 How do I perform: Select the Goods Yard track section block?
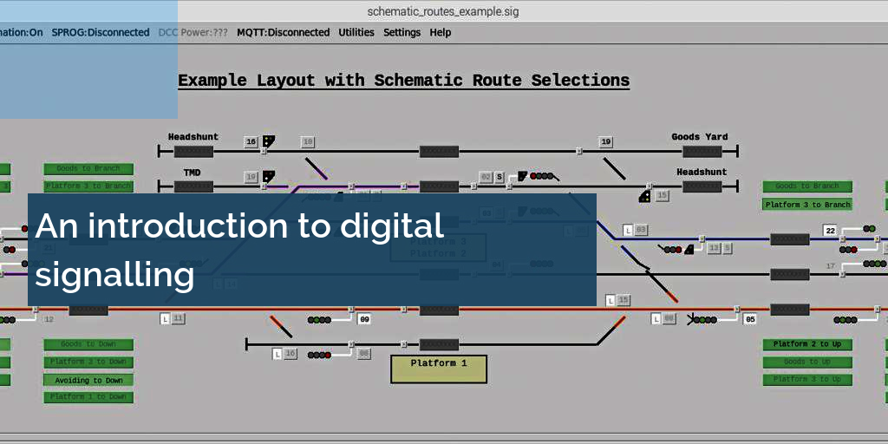tap(702, 151)
